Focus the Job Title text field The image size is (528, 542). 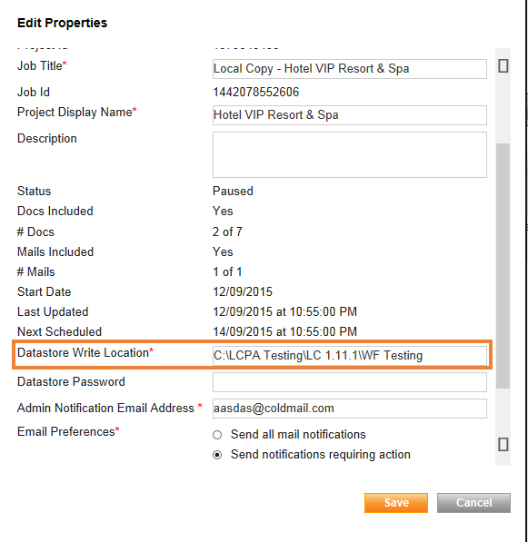pos(350,69)
